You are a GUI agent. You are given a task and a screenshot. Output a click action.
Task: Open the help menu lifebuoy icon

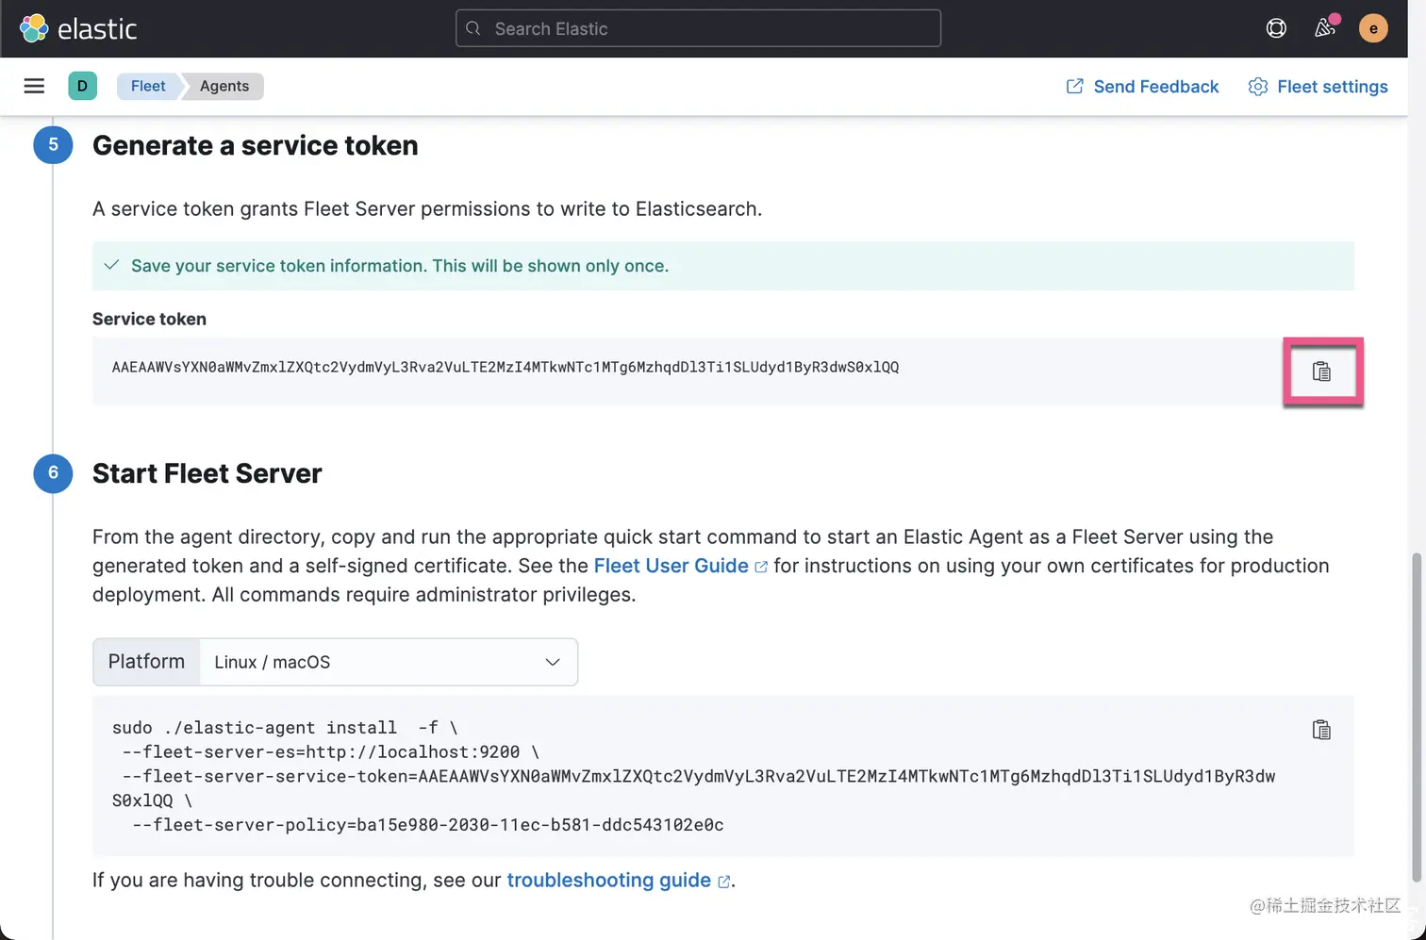pyautogui.click(x=1276, y=28)
